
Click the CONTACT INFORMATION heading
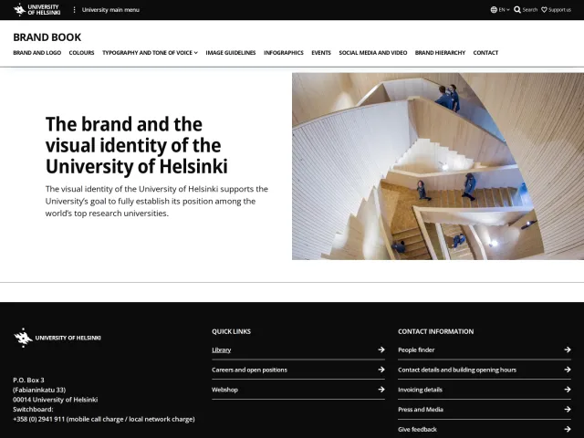(x=436, y=331)
